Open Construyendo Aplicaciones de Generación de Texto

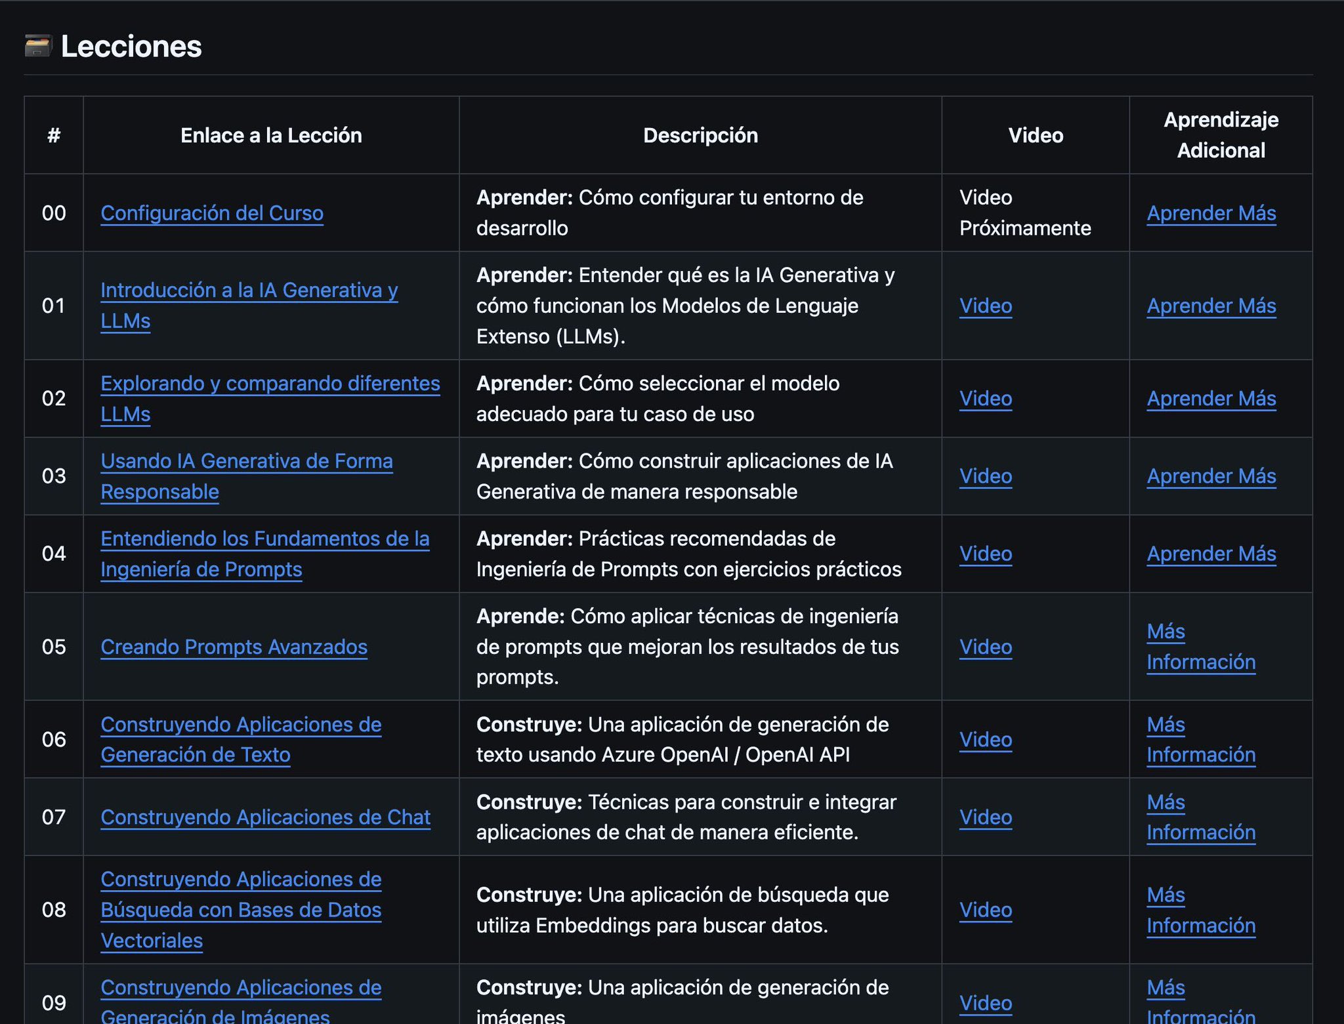(241, 739)
